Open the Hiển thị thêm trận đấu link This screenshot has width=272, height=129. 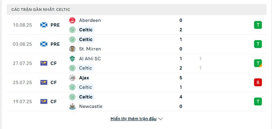pos(133,119)
